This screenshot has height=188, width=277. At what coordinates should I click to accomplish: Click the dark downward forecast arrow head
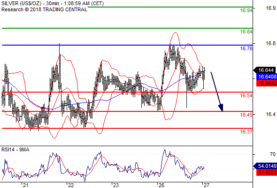click(x=221, y=108)
